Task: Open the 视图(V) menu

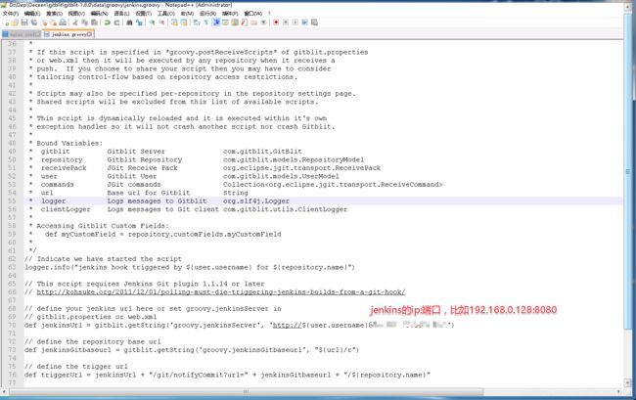Action: tap(76, 14)
